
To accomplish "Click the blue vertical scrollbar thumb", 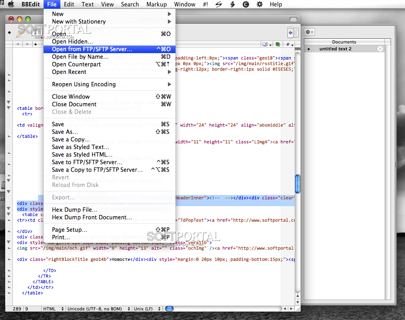I will [x=297, y=184].
